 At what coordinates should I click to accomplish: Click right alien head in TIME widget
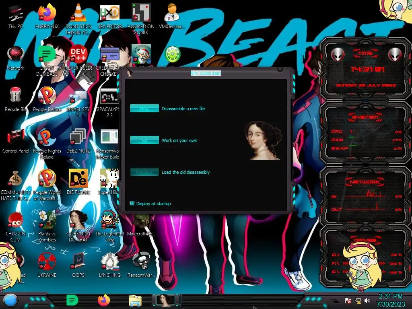(395, 54)
